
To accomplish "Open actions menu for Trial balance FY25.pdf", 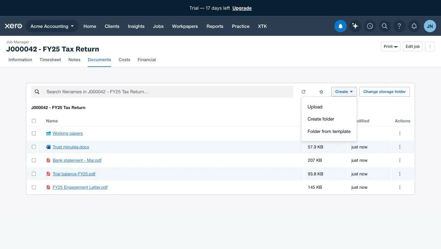I will point(400,174).
